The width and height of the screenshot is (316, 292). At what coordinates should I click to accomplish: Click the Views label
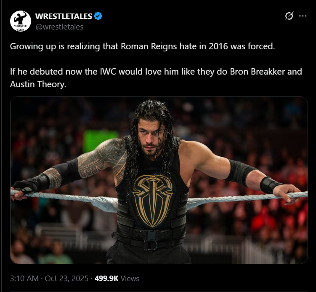click(130, 279)
